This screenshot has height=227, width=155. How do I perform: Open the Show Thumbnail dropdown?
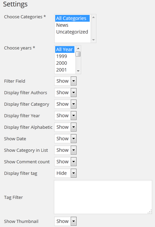click(x=65, y=221)
